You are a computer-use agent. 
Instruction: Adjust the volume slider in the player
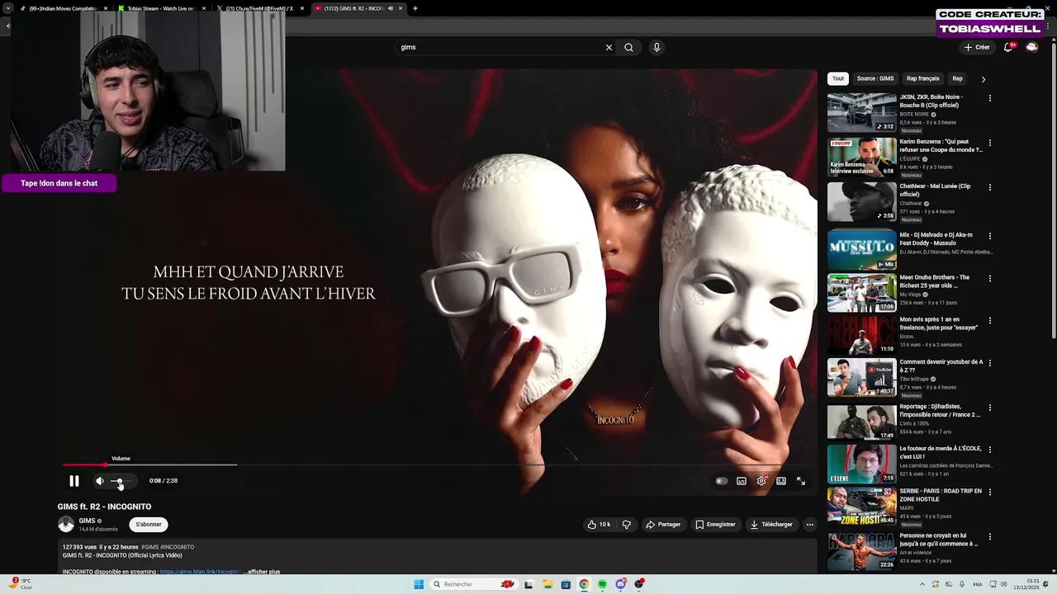click(121, 481)
